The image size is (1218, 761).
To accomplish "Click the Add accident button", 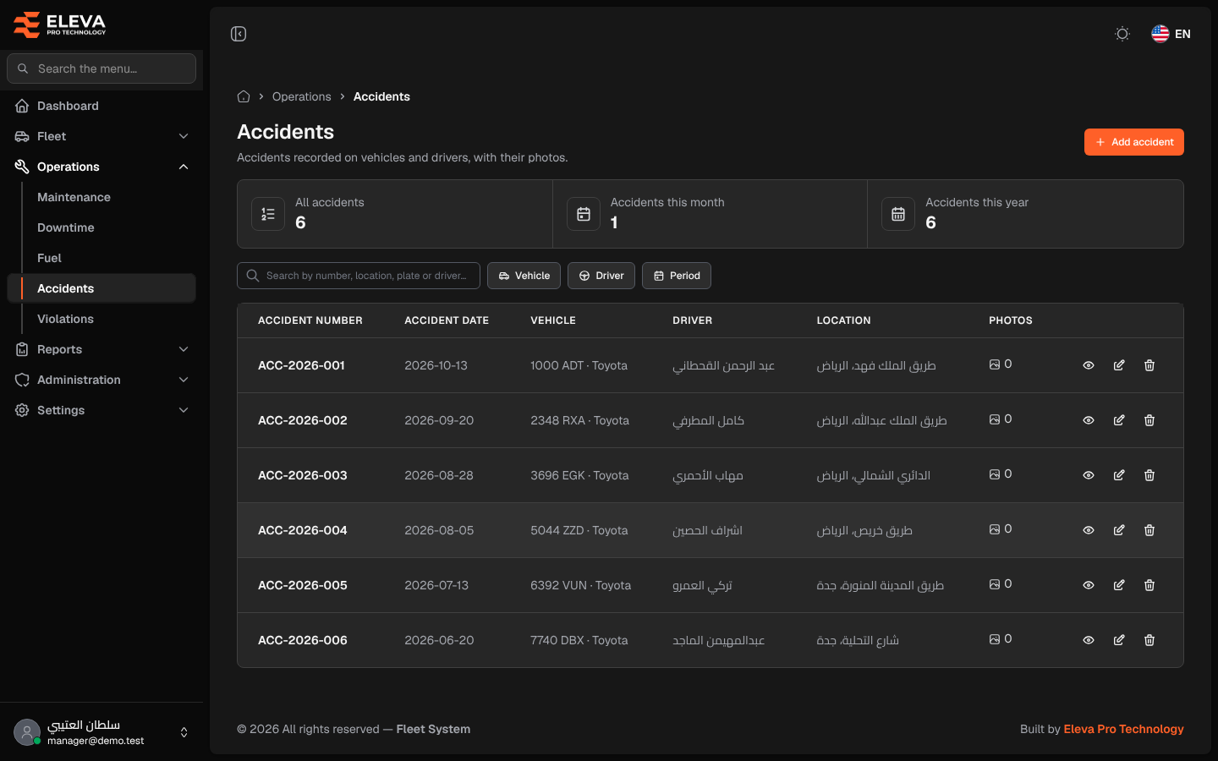I will (x=1133, y=142).
